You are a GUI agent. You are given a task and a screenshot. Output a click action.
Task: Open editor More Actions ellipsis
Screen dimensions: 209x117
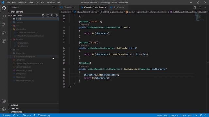[x=205, y=7]
